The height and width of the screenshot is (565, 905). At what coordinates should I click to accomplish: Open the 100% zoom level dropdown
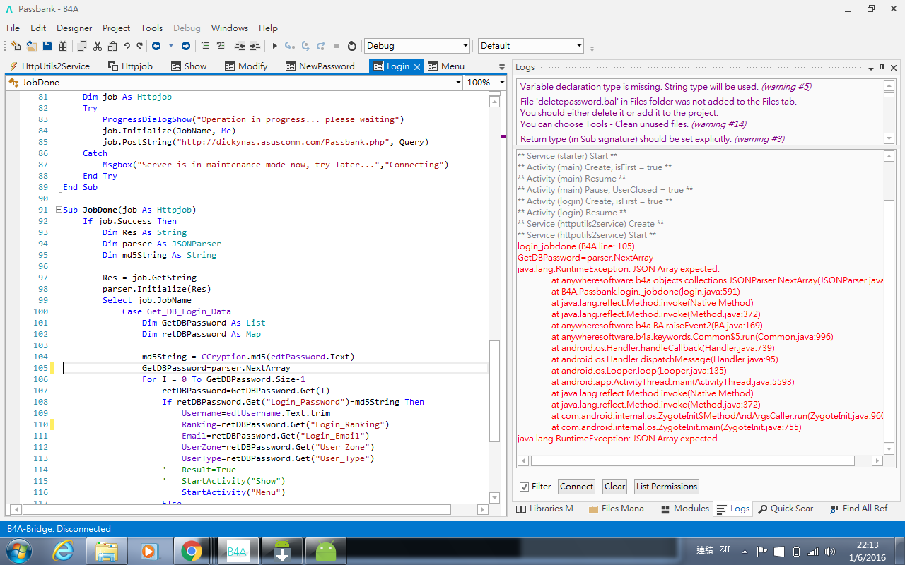click(x=501, y=83)
